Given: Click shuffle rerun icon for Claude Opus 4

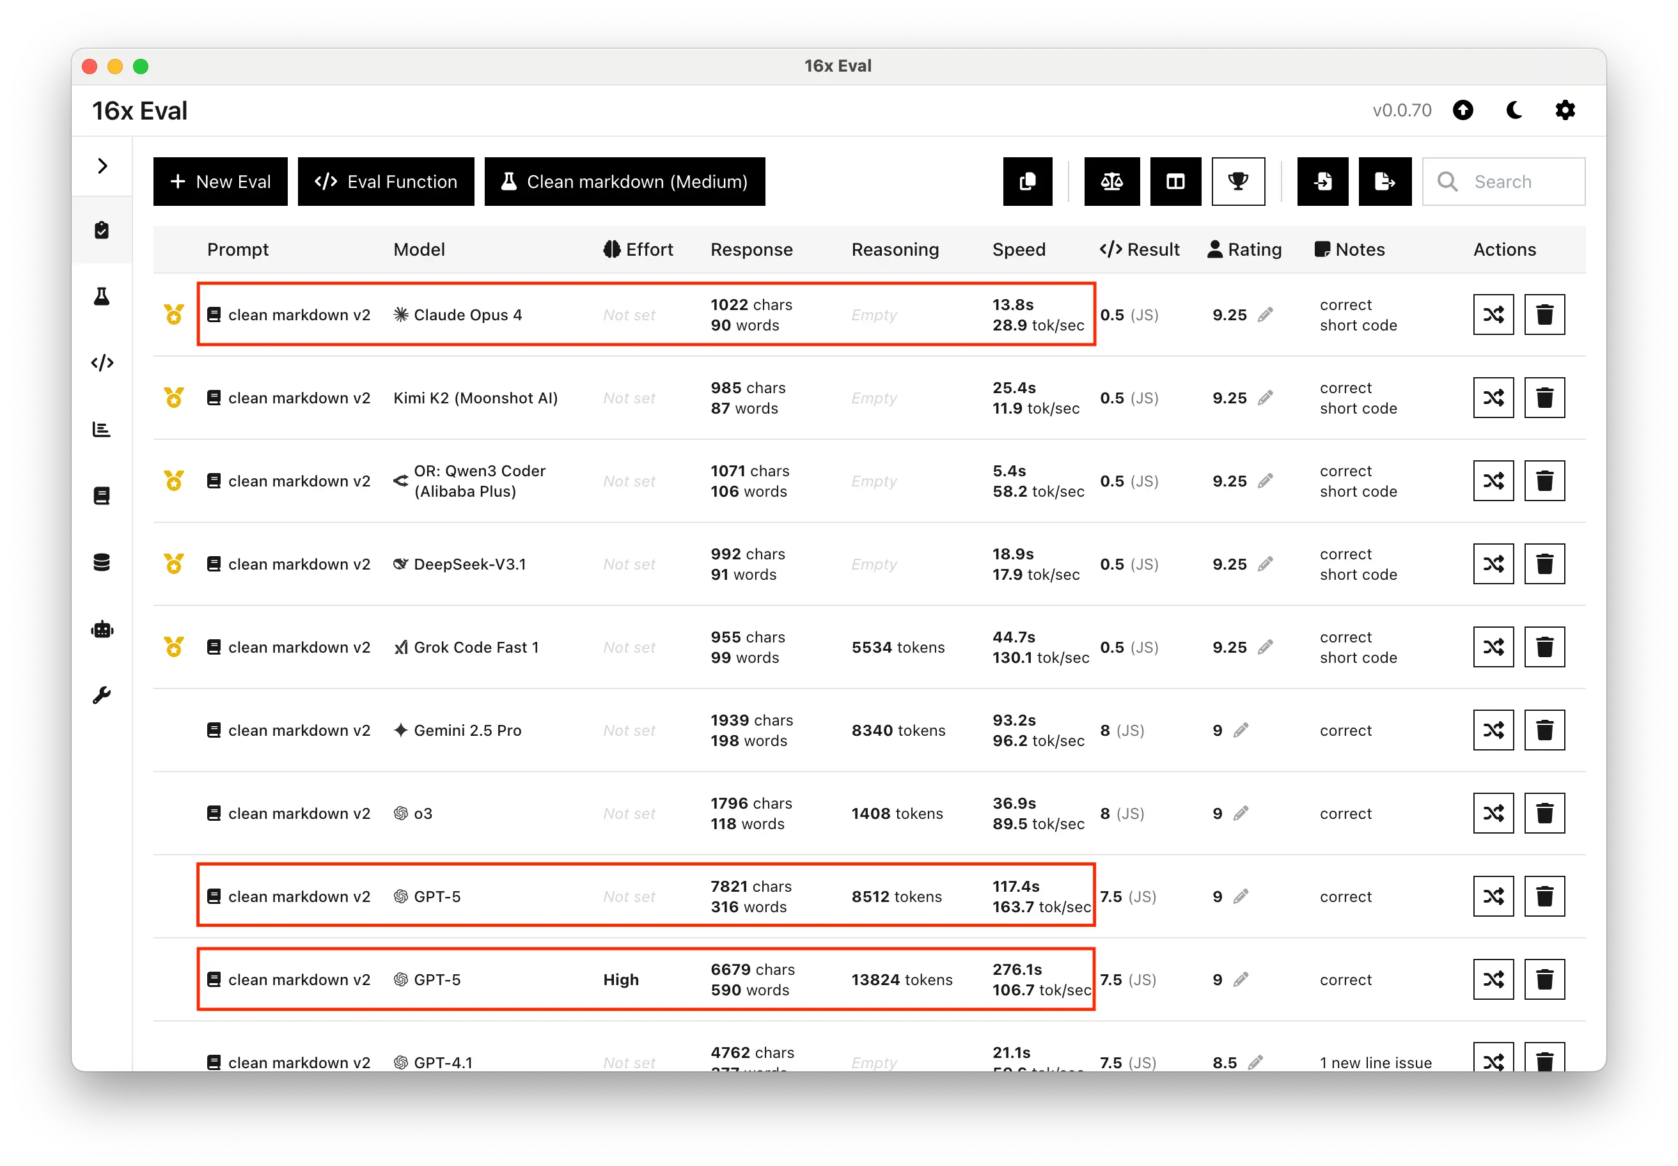Looking at the screenshot, I should (1493, 315).
